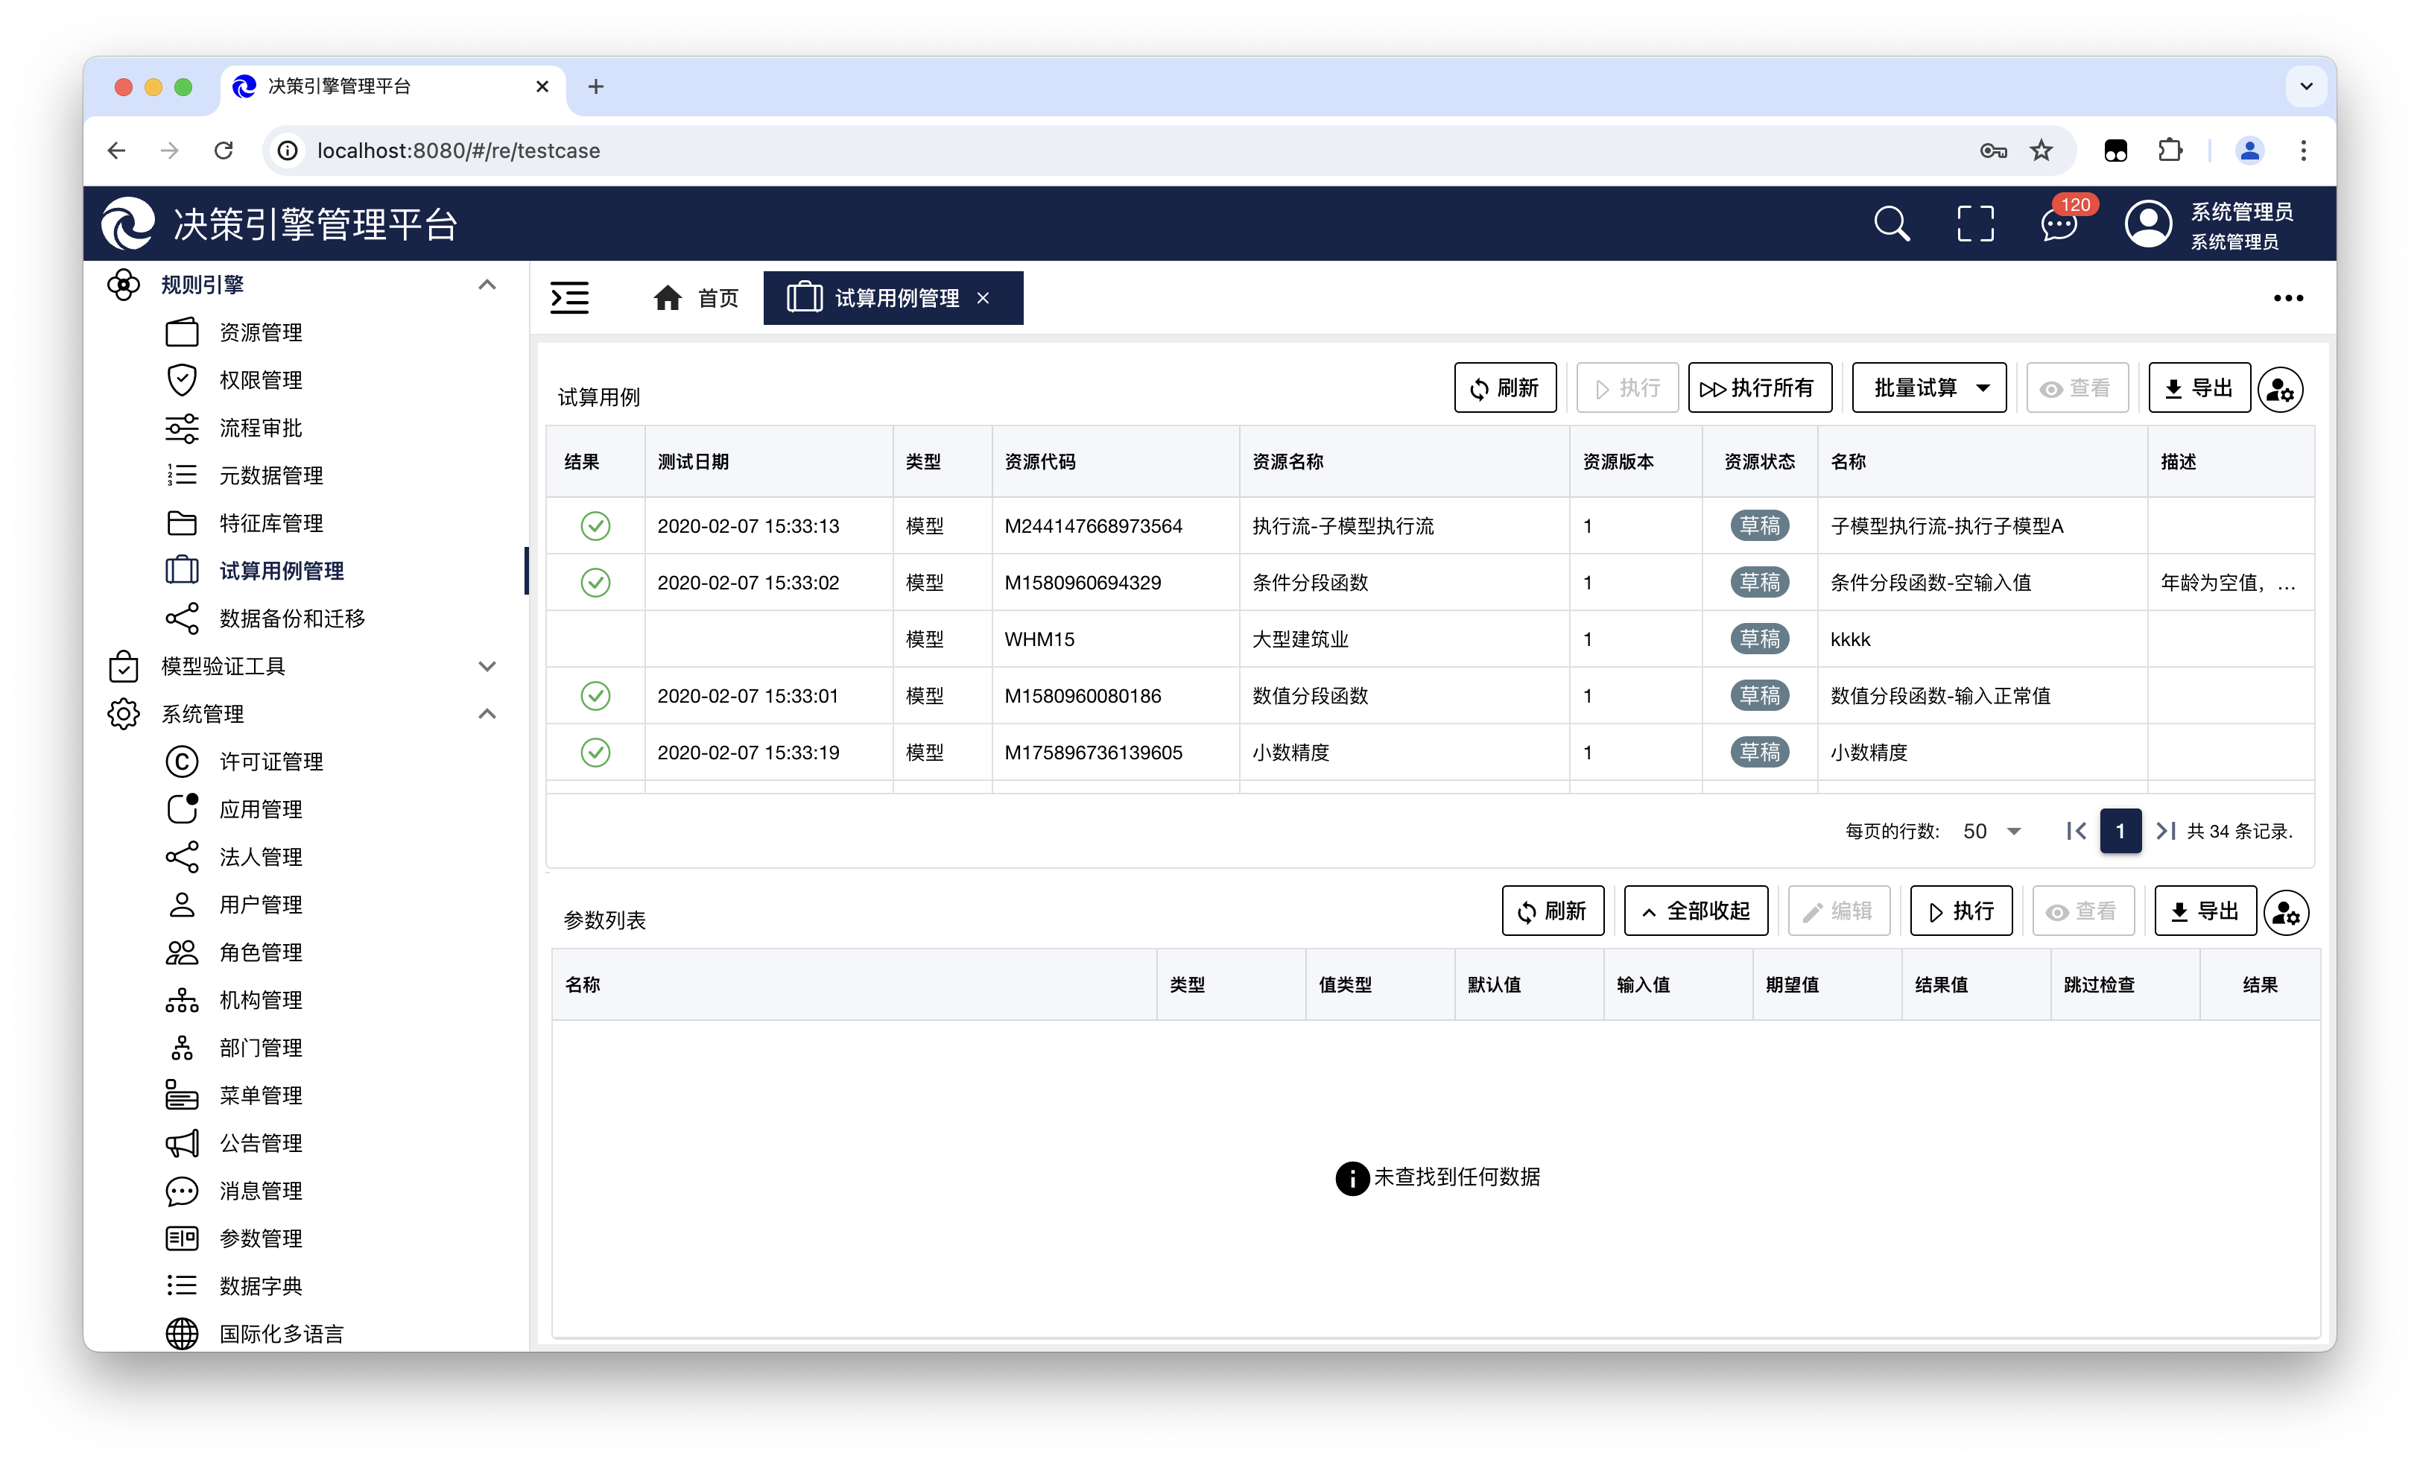
Task: Select the kkkk table row
Action: coord(1850,639)
